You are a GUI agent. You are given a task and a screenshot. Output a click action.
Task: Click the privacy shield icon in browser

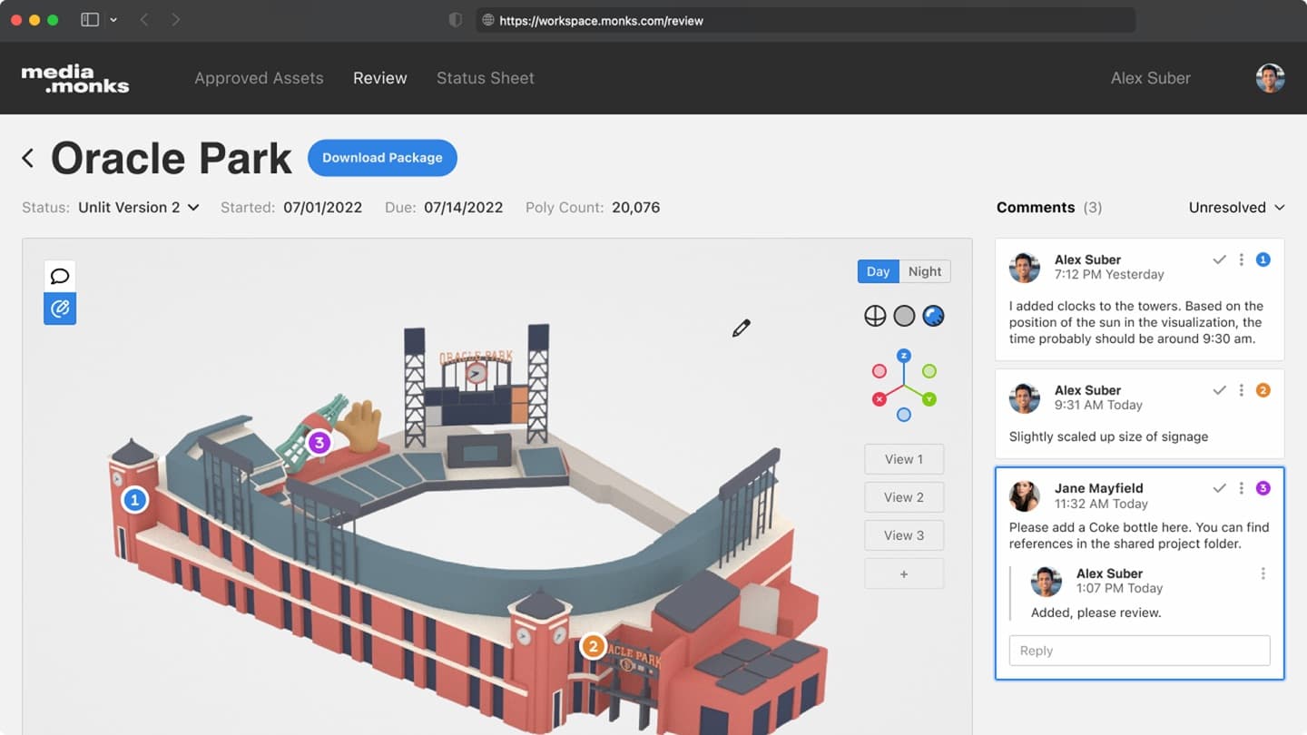456,20
